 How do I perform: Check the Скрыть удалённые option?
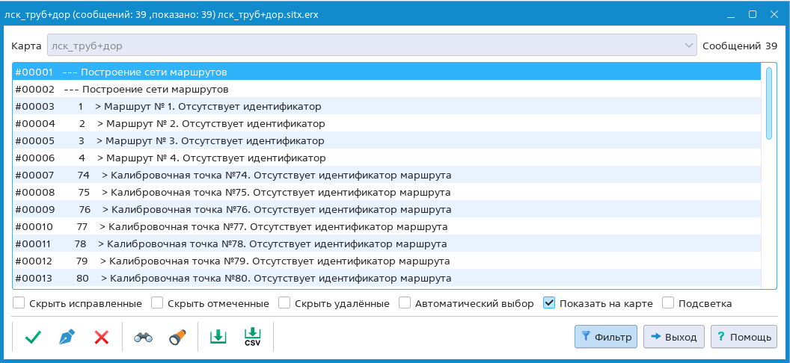point(284,303)
